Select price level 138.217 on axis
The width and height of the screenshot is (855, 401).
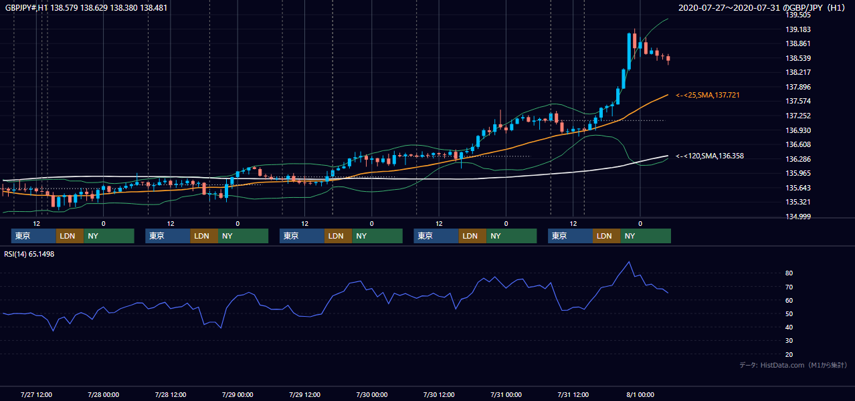click(798, 73)
